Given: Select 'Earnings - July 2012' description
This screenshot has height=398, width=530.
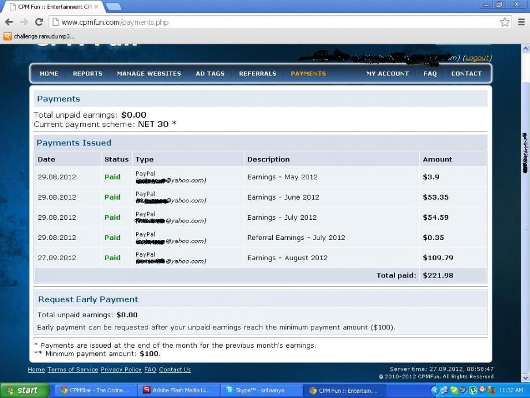Looking at the screenshot, I should (x=282, y=217).
